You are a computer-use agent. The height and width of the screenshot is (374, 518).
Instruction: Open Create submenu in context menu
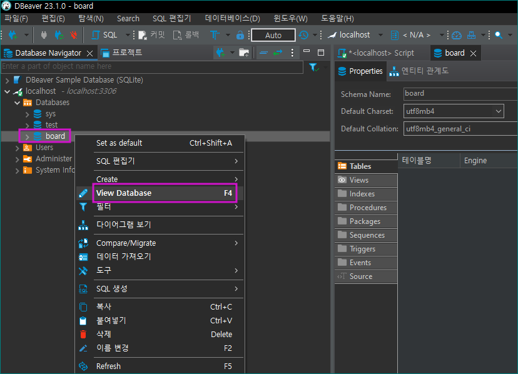click(x=160, y=179)
